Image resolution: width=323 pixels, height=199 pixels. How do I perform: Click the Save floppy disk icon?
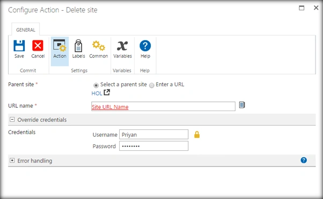point(19,46)
